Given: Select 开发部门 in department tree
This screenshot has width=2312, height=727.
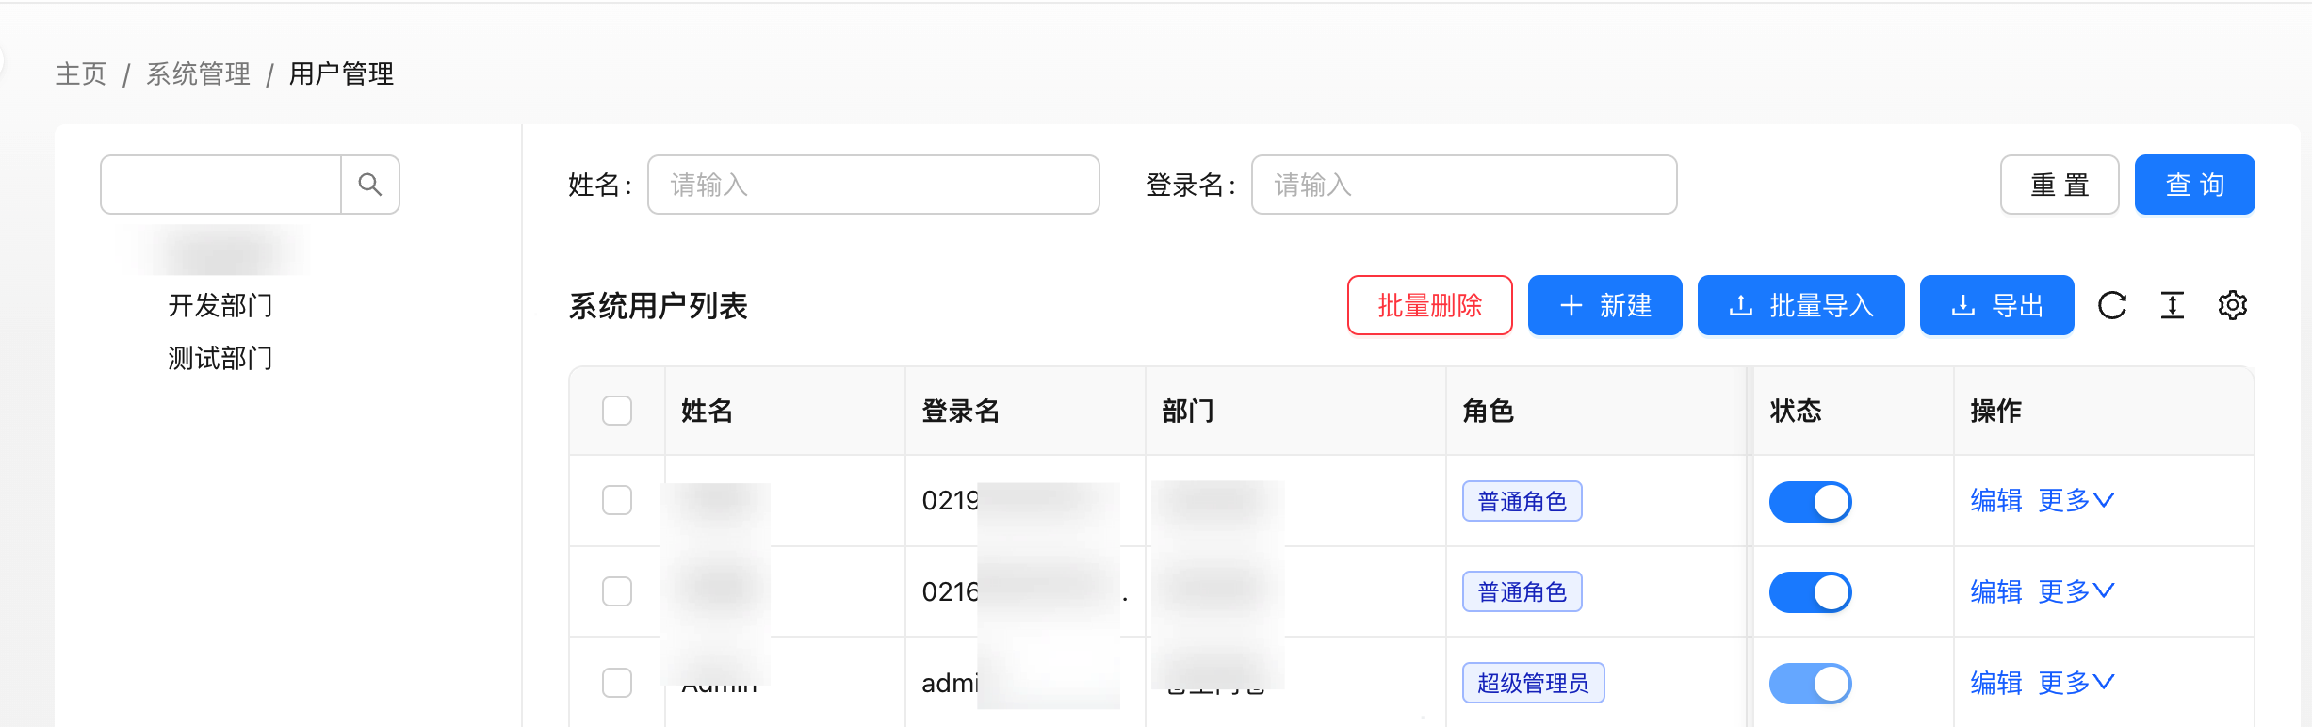Looking at the screenshot, I should pos(220,305).
